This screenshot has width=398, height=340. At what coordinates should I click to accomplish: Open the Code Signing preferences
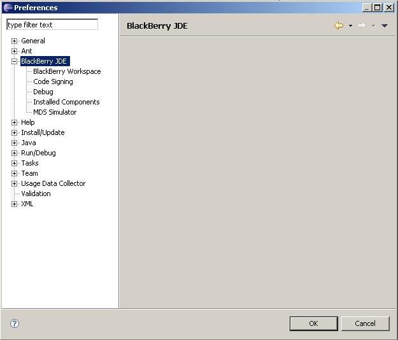pyautogui.click(x=53, y=81)
